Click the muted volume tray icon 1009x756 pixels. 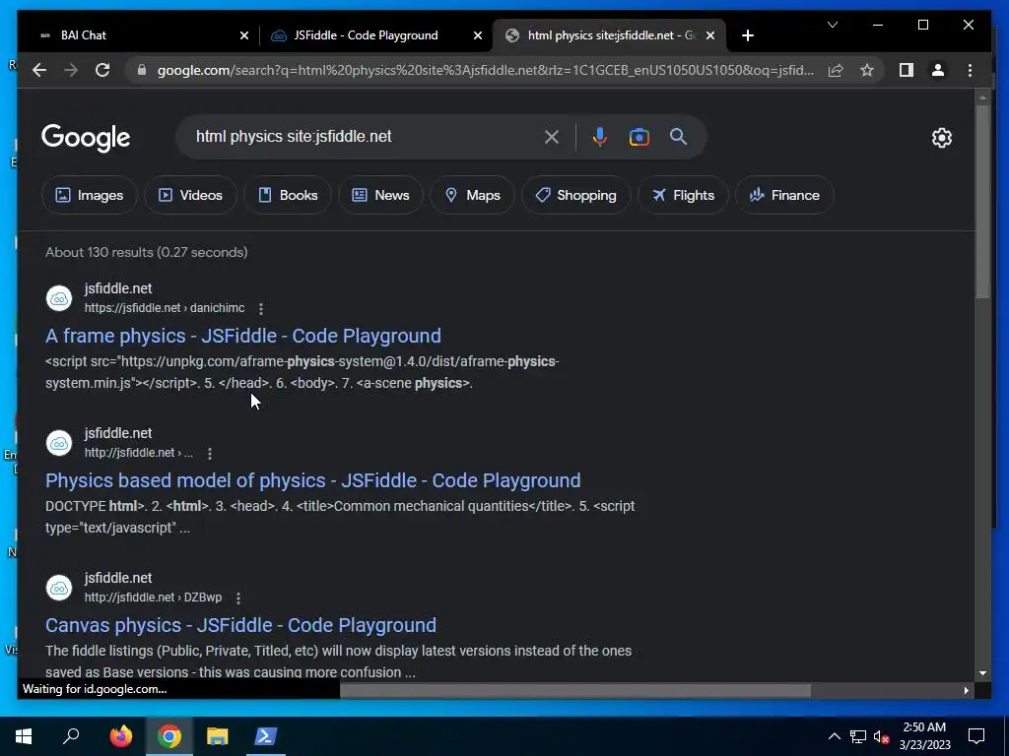881,736
